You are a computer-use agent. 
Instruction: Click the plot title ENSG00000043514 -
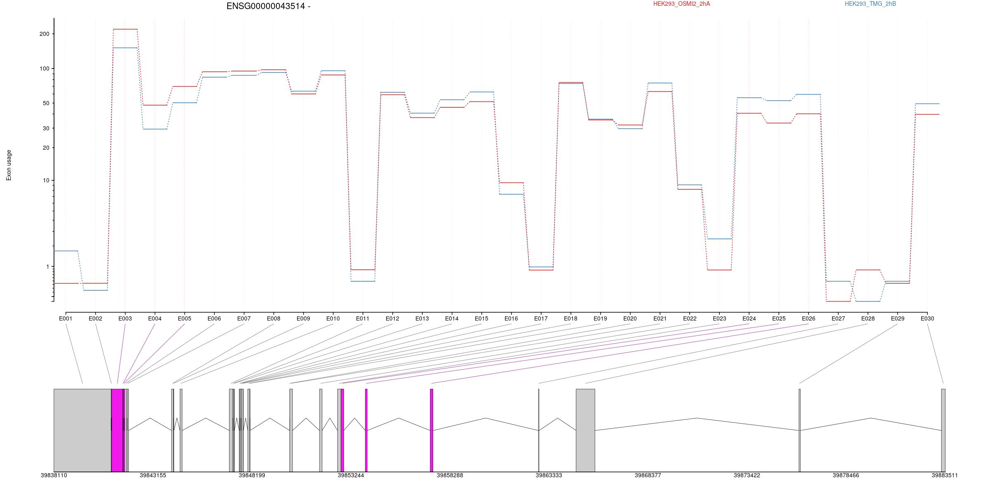pos(268,6)
